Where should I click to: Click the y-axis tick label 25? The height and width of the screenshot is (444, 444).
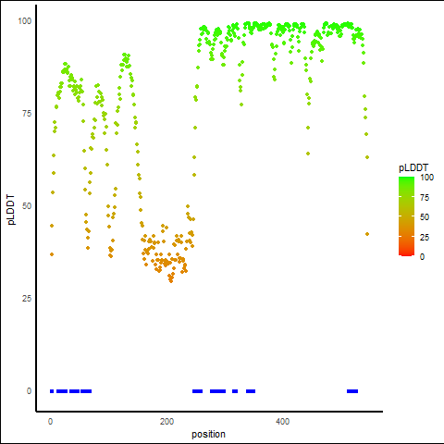click(27, 299)
